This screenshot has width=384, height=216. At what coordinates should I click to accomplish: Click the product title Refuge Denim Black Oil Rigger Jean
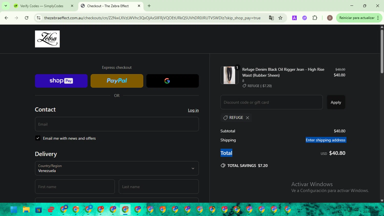pos(283,72)
